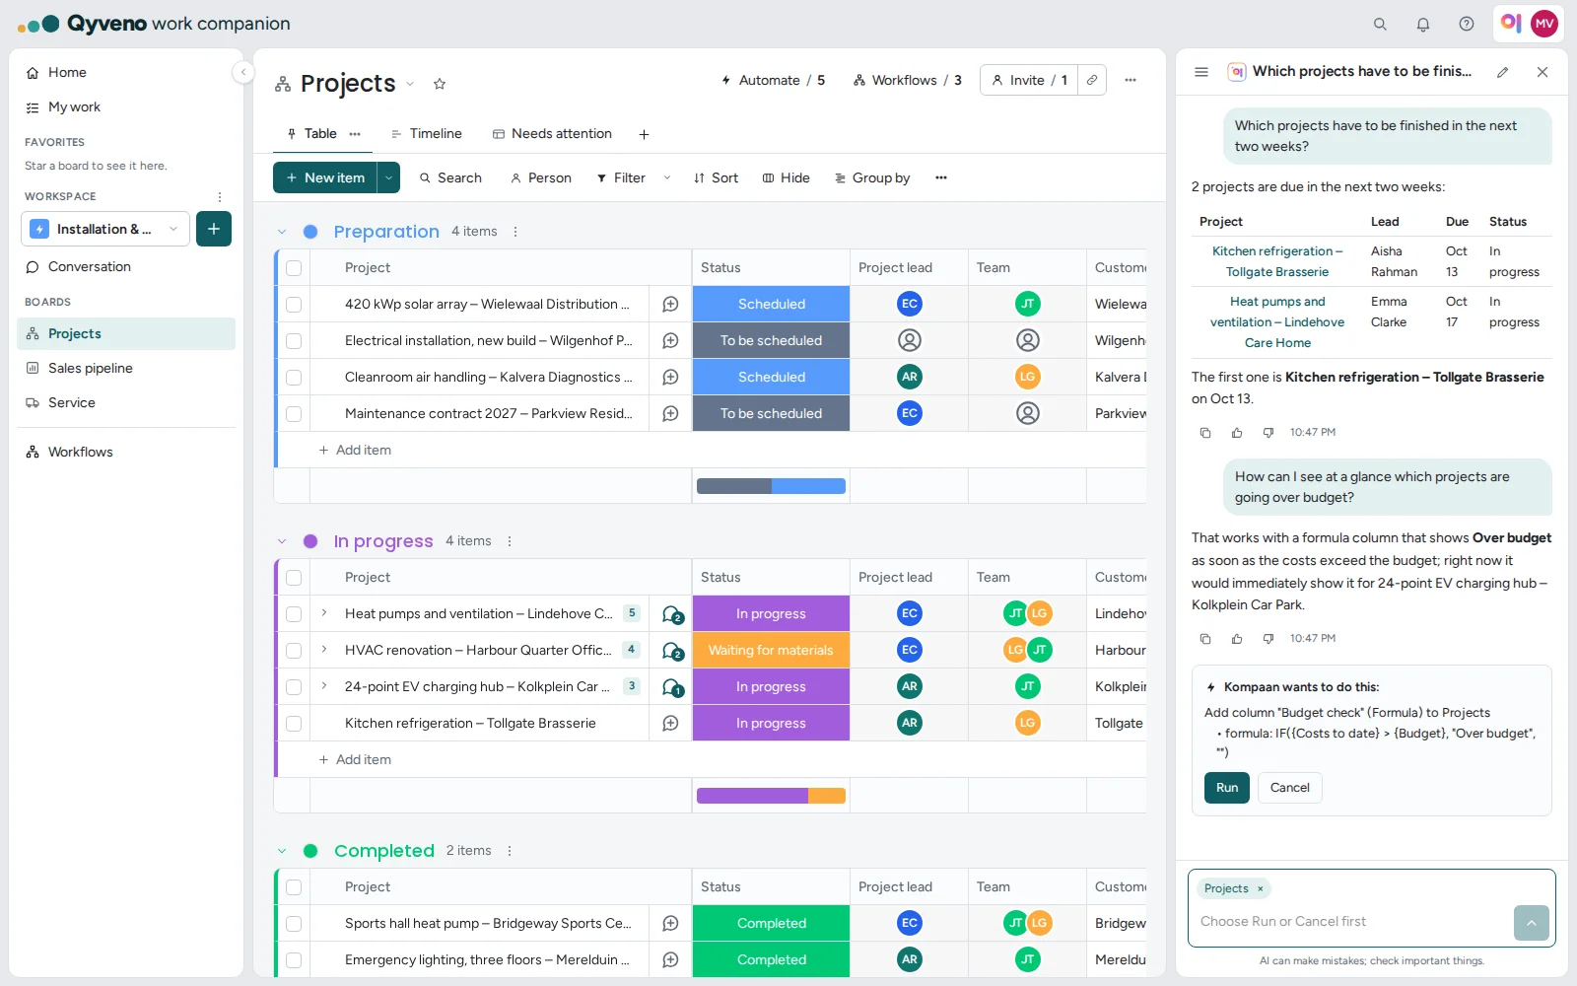Collapse the In progress group
This screenshot has width=1577, height=986.
282,541
